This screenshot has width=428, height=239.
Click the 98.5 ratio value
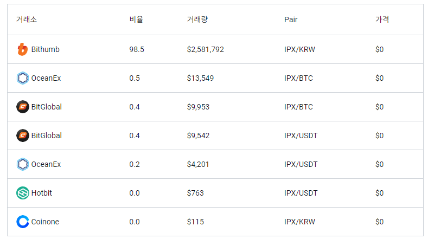(137, 49)
